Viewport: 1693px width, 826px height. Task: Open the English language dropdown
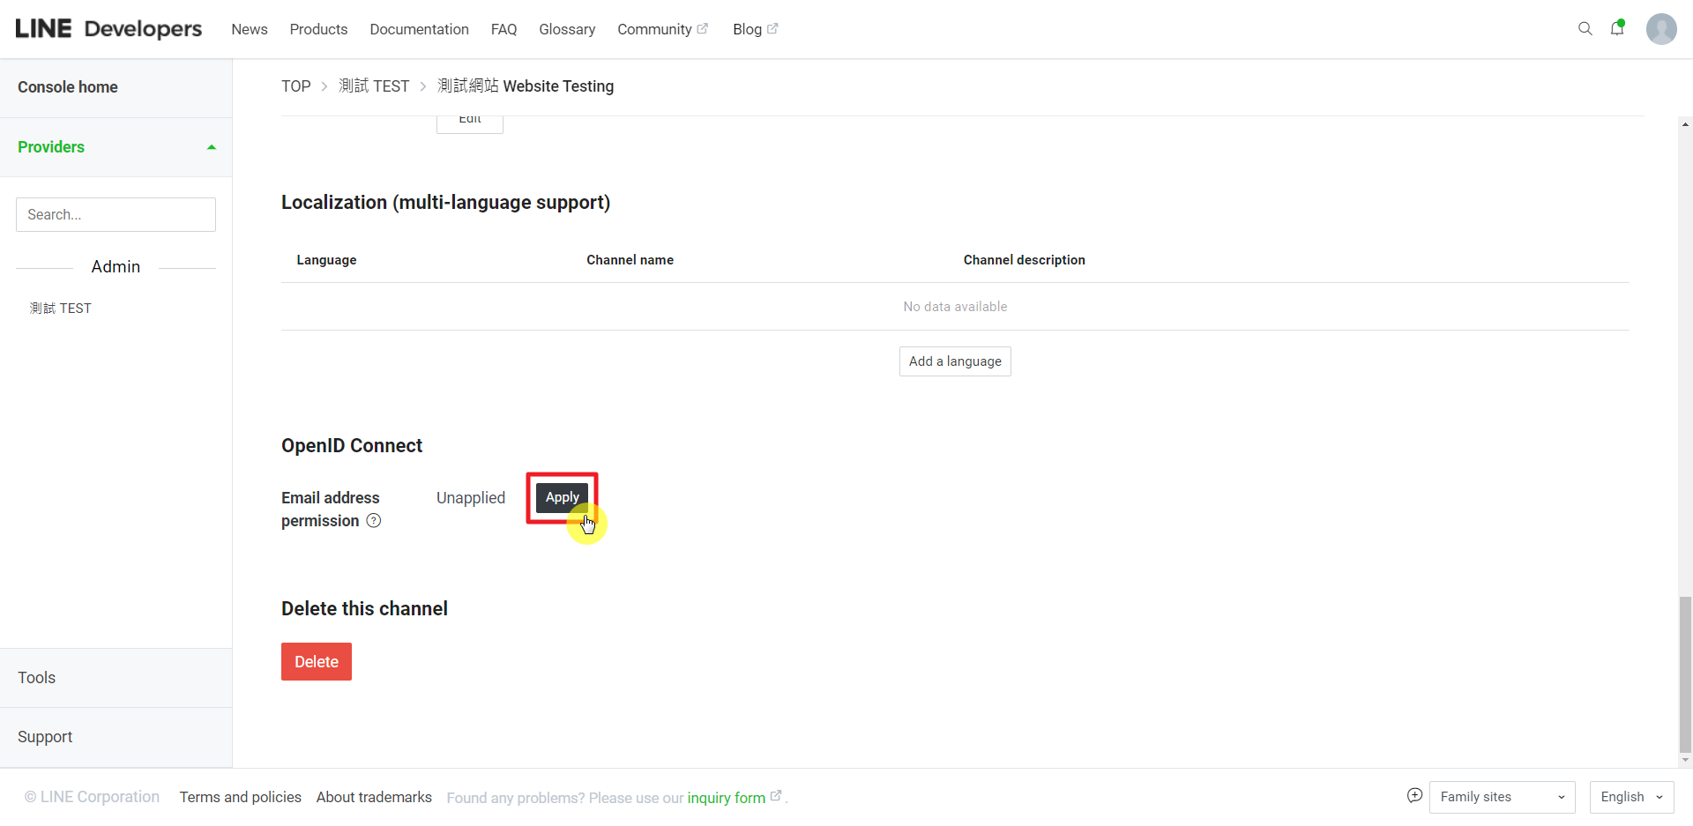[1630, 797]
